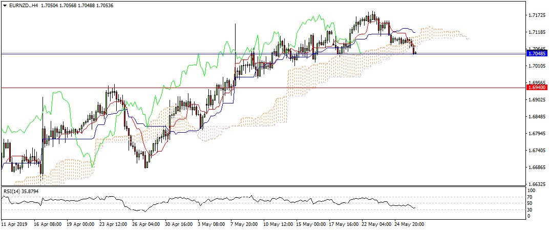The image size is (549, 230).
Task: Click the 1.66325 price scale value
Action: 537,184
